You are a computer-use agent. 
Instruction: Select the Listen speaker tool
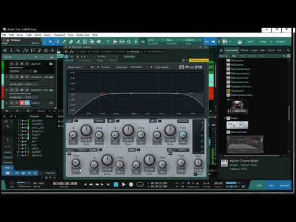[x=99, y=42]
